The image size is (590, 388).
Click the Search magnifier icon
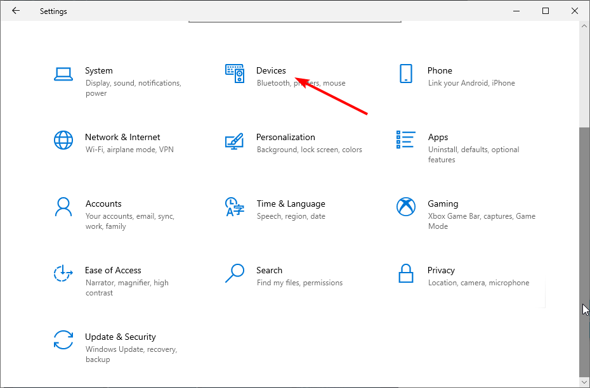(235, 273)
